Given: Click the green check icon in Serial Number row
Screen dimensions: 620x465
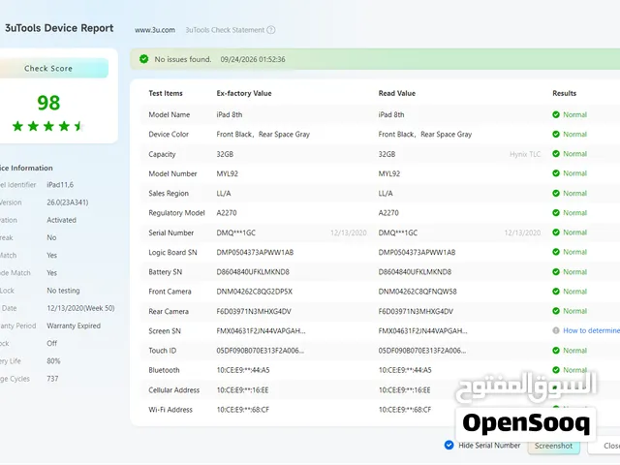Looking at the screenshot, I should [556, 232].
